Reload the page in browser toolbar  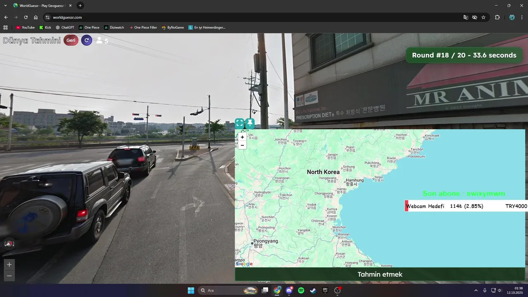26,17
